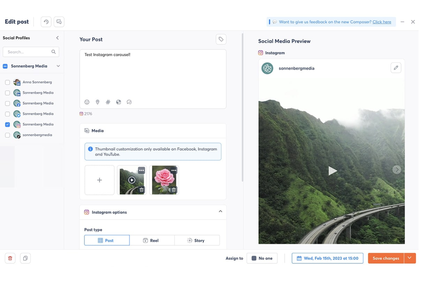This screenshot has width=422, height=281.
Task: Uncheck the Sonnenberg Media Instagram profile
Action: coord(7,124)
